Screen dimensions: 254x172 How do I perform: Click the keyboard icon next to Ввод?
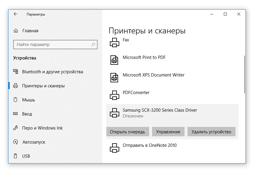(16, 114)
